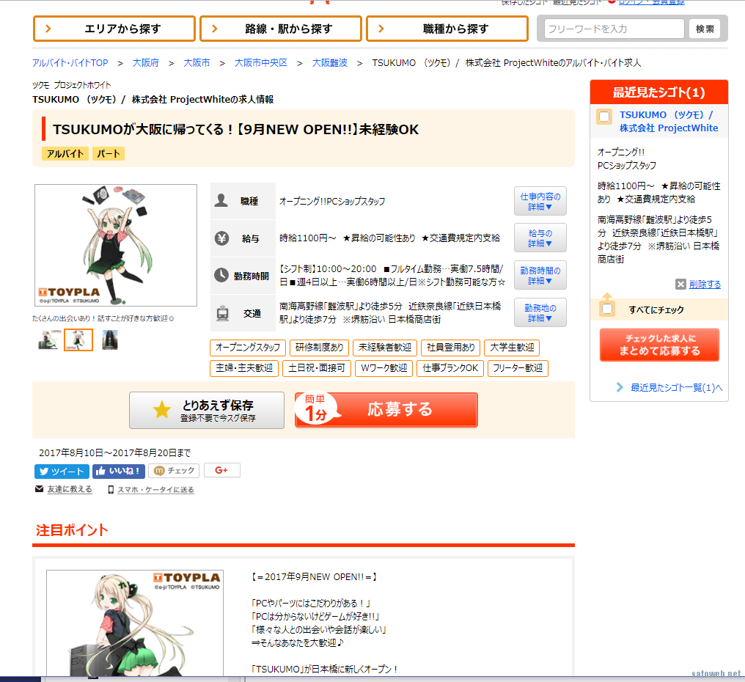Save the job with とりあえず保存
This screenshot has width=745, height=682.
click(x=207, y=410)
